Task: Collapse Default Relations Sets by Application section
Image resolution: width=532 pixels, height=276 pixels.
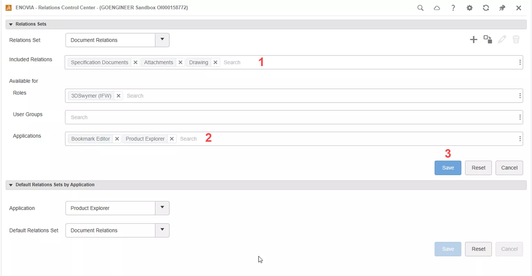Action: tap(11, 185)
